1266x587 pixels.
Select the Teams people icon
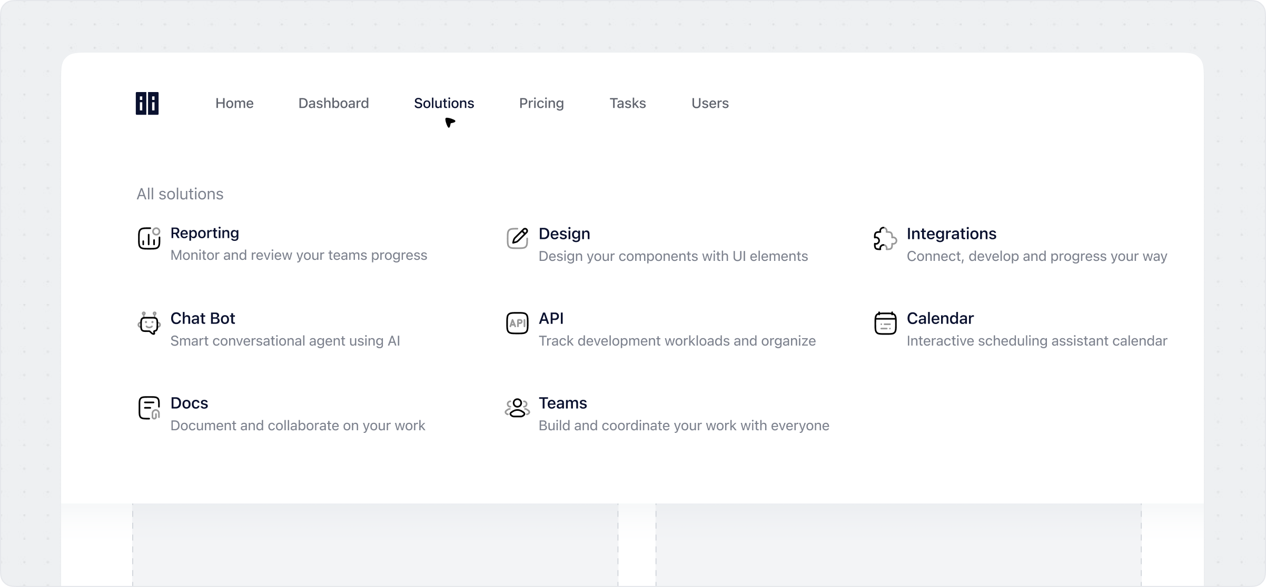(517, 408)
